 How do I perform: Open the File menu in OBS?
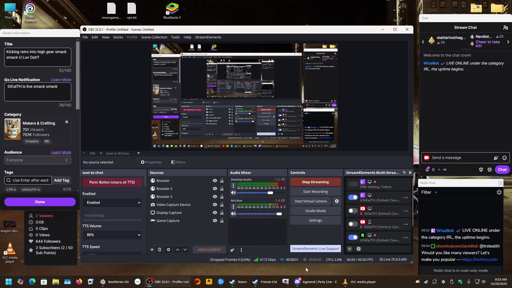tap(85, 37)
